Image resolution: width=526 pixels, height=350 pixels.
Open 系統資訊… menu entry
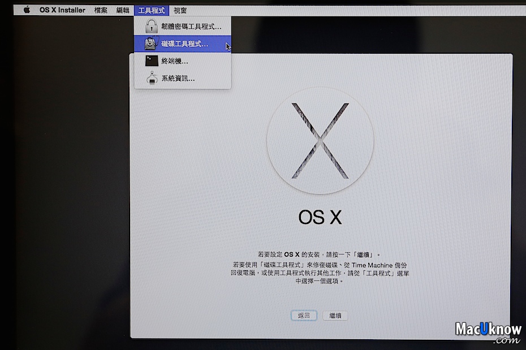(x=183, y=79)
